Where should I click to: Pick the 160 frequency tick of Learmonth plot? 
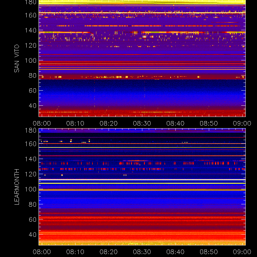click(x=31, y=144)
